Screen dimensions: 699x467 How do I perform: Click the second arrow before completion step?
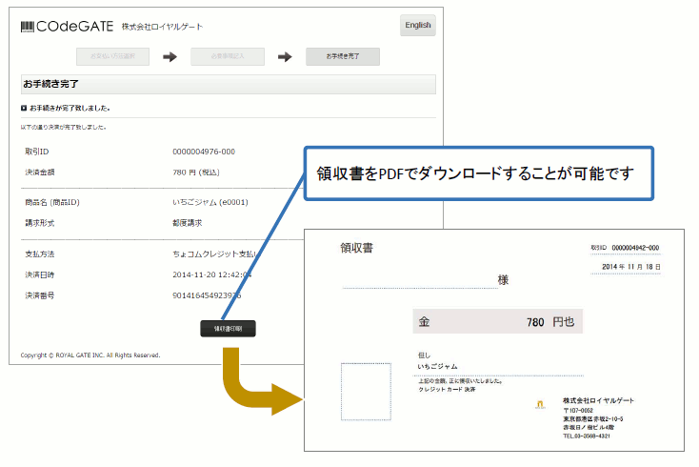coord(284,57)
